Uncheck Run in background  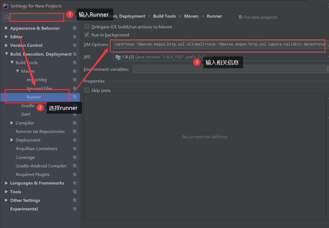pyautogui.click(x=87, y=35)
